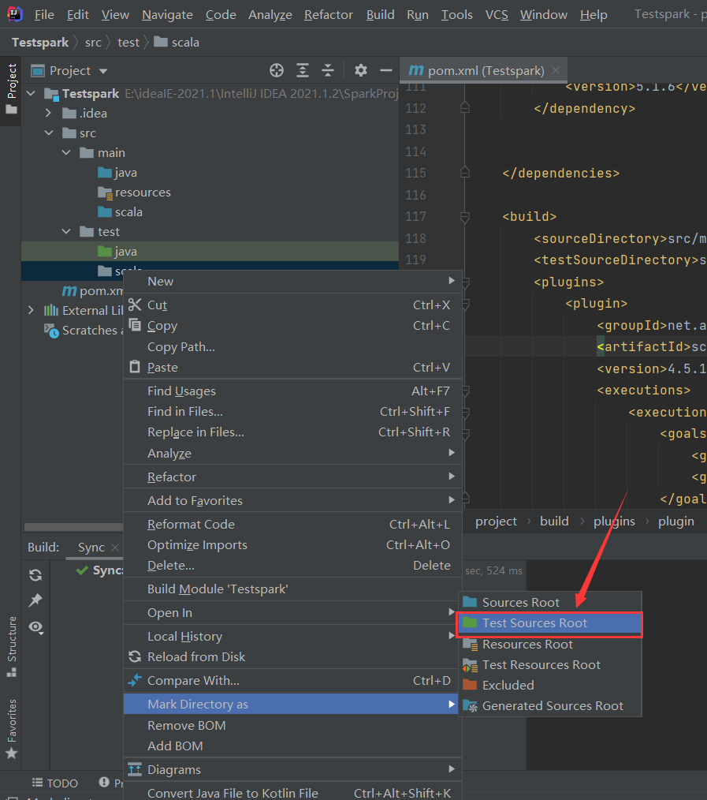The height and width of the screenshot is (800, 707).
Task: Open Project panel settings gear
Action: 361,70
